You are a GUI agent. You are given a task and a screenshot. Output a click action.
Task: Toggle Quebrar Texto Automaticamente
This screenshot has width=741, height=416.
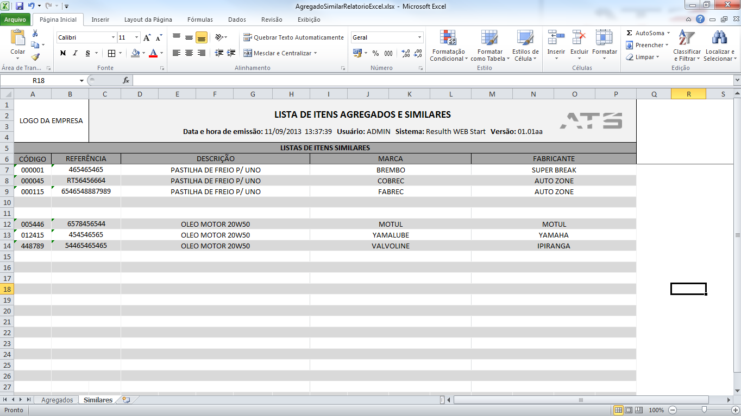(x=293, y=37)
